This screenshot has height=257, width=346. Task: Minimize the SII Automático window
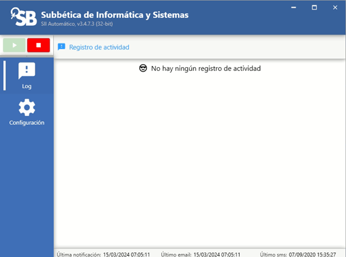click(x=294, y=7)
